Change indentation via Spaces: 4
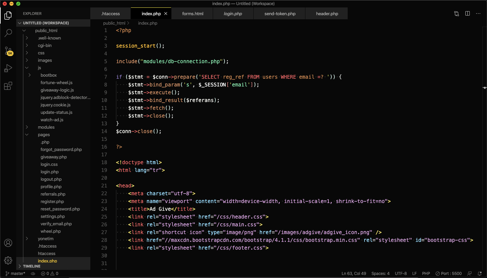Screen dimensions: 487x278 point(380,274)
